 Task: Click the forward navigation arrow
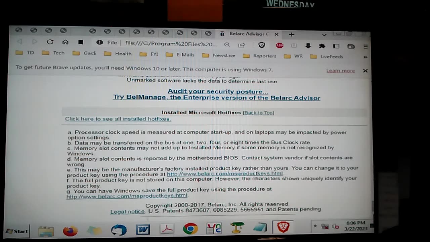coord(35,42)
